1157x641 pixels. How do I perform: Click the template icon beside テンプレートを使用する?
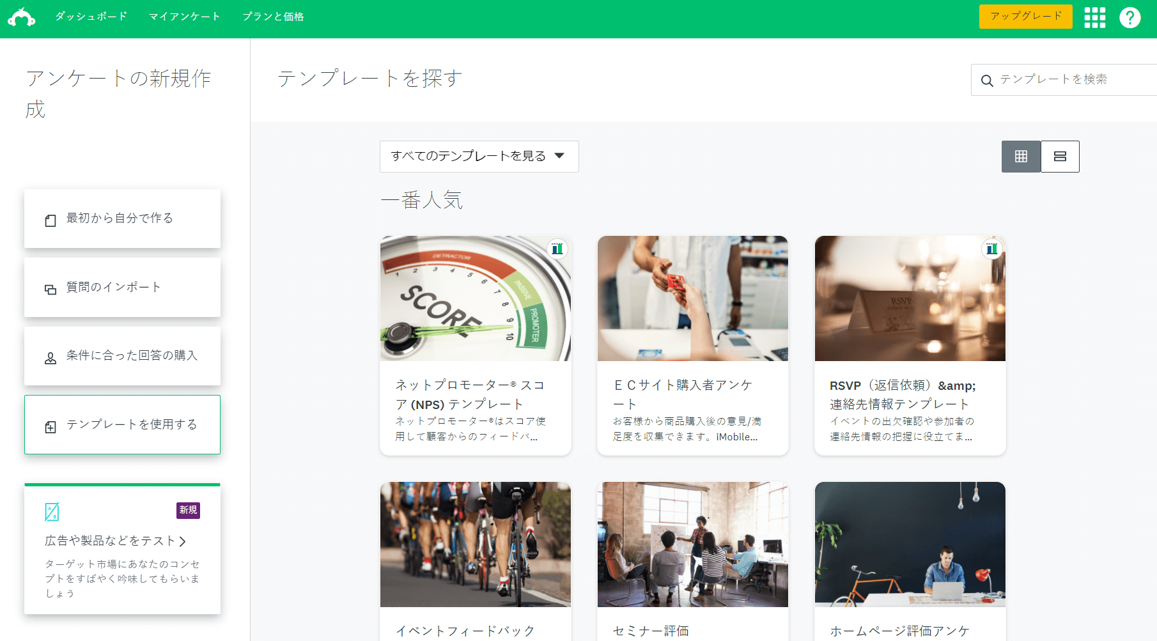coord(50,427)
